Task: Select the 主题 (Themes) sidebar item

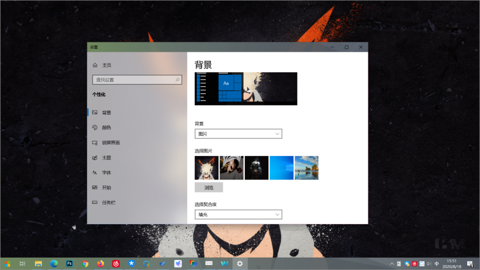Action: tap(107, 158)
